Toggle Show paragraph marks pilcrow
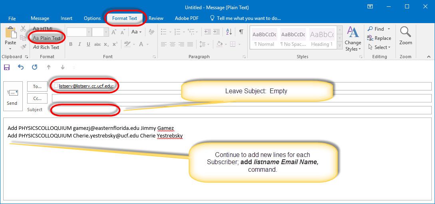The height and width of the screenshot is (204, 435). tap(241, 31)
